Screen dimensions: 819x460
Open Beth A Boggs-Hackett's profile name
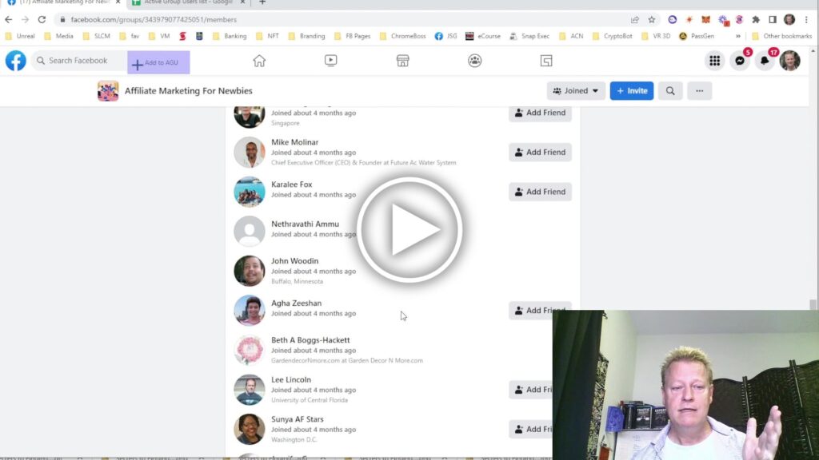click(x=310, y=340)
